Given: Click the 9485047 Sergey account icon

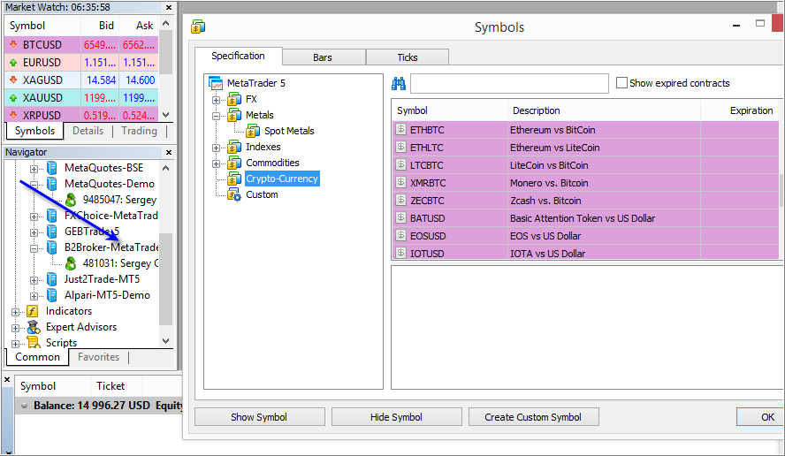Looking at the screenshot, I should [x=71, y=200].
